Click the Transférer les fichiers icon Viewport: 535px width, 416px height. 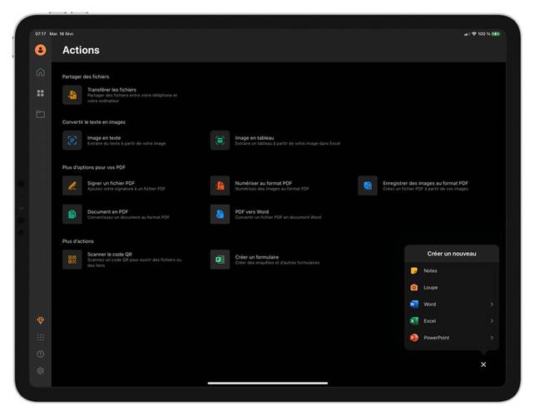(x=72, y=95)
